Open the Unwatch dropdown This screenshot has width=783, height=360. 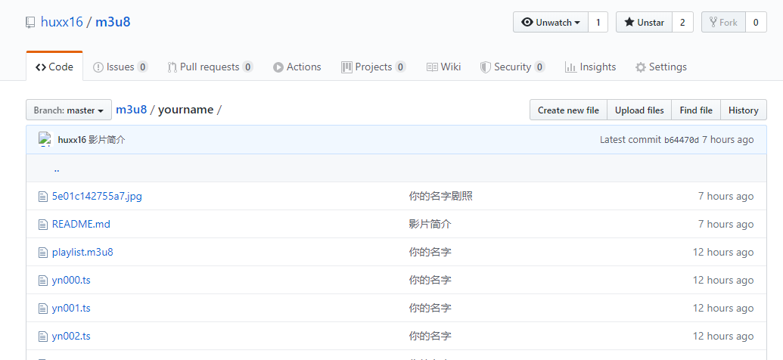pyautogui.click(x=551, y=23)
